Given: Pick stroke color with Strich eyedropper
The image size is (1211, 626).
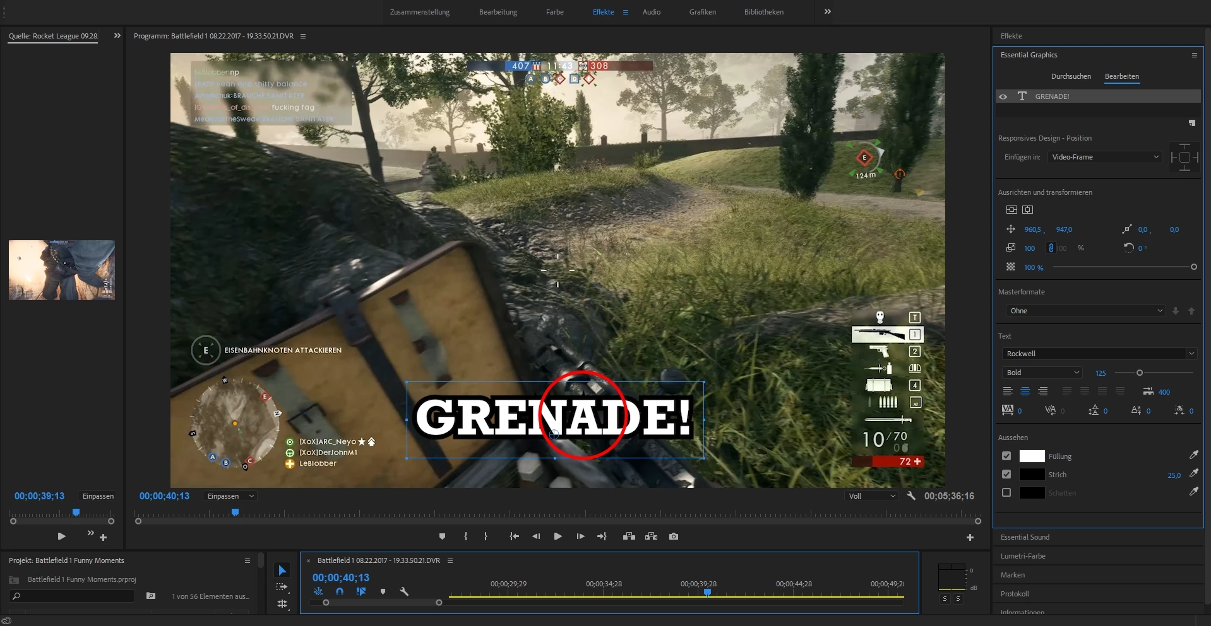Looking at the screenshot, I should 1193,473.
